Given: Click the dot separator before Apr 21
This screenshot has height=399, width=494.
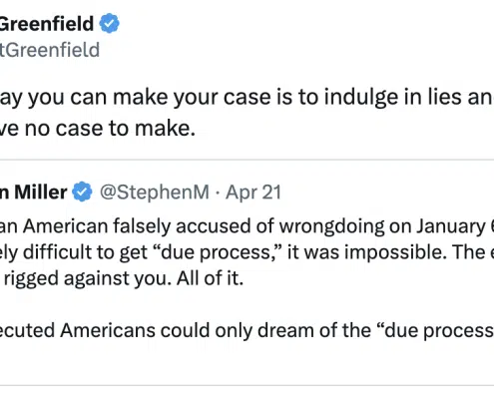Looking at the screenshot, I should tap(218, 193).
